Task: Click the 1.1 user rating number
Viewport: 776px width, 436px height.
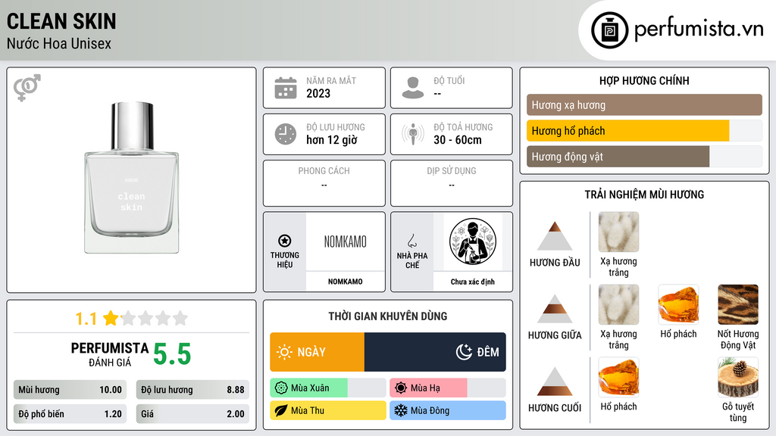Action: click(86, 319)
